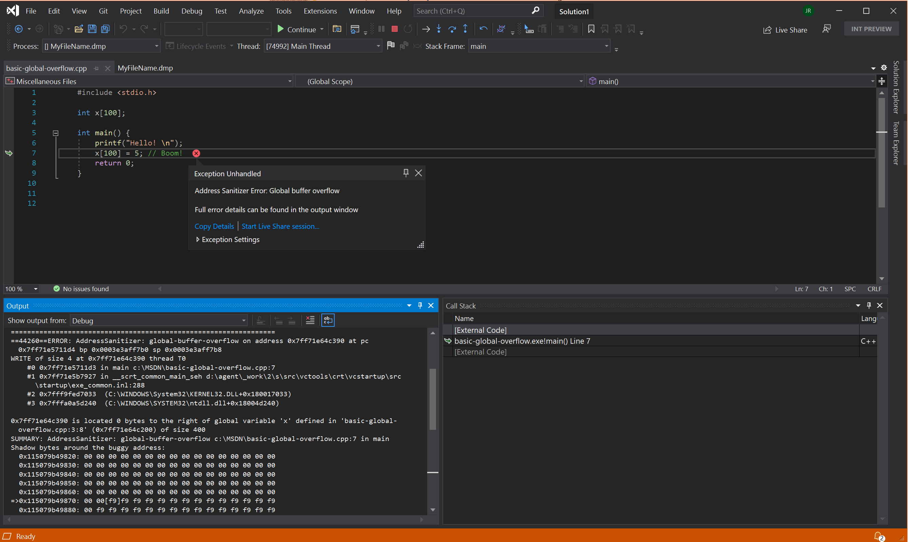Select the Process dropdown showing MyFileName.dmp

(x=100, y=46)
